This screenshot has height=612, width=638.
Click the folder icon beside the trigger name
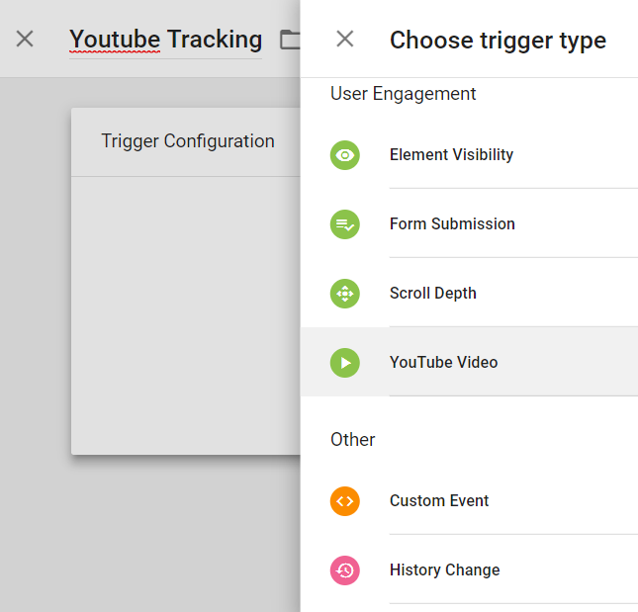coord(290,40)
